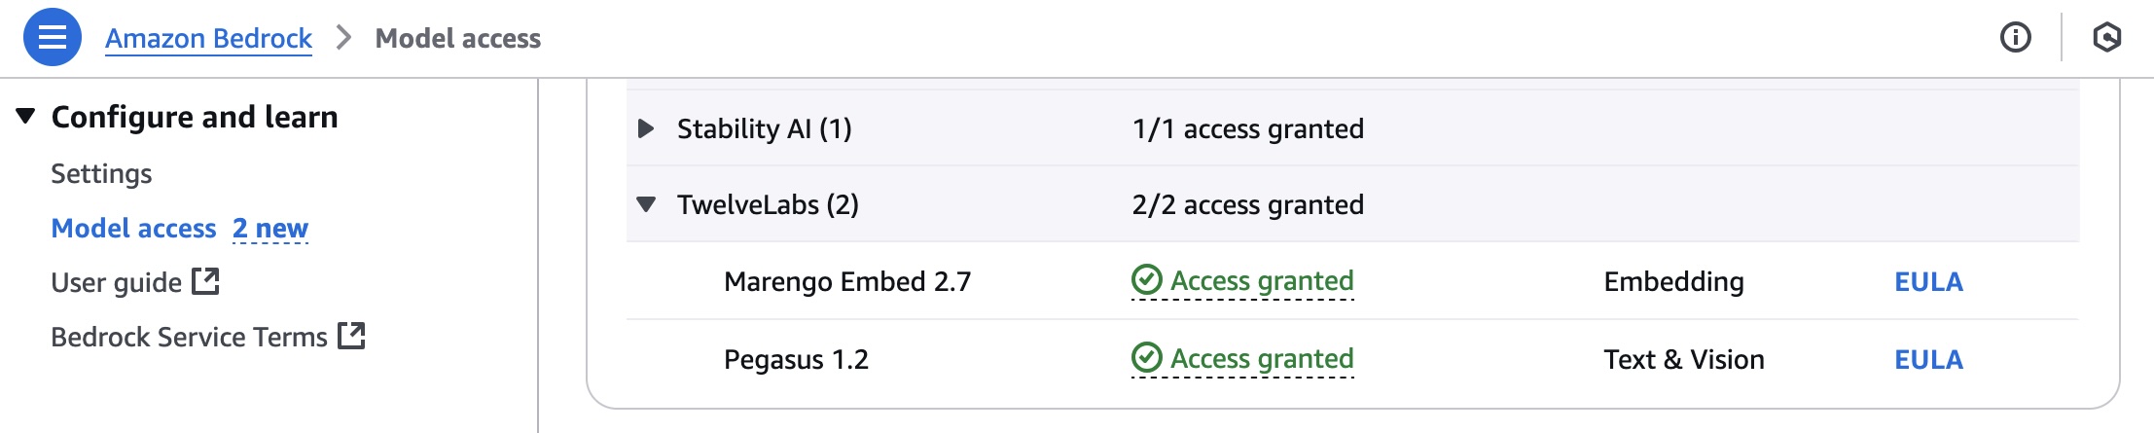The image size is (2154, 433).
Task: Click the external link icon beside Bedrock Service Terms
Action: (351, 336)
